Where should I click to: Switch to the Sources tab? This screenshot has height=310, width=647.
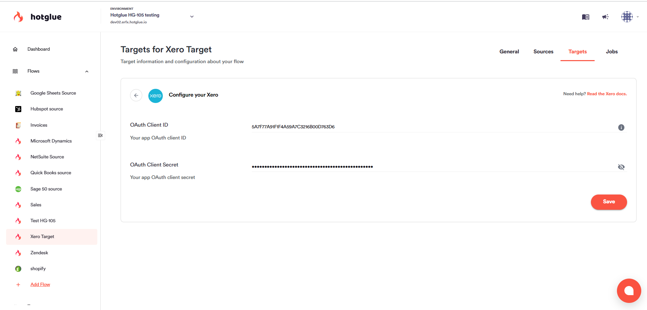click(x=543, y=52)
